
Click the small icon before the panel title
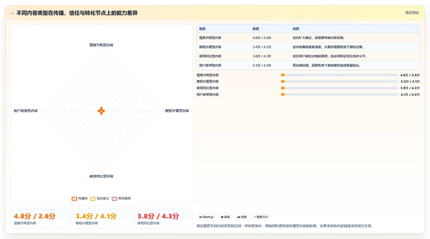[x=12, y=13]
